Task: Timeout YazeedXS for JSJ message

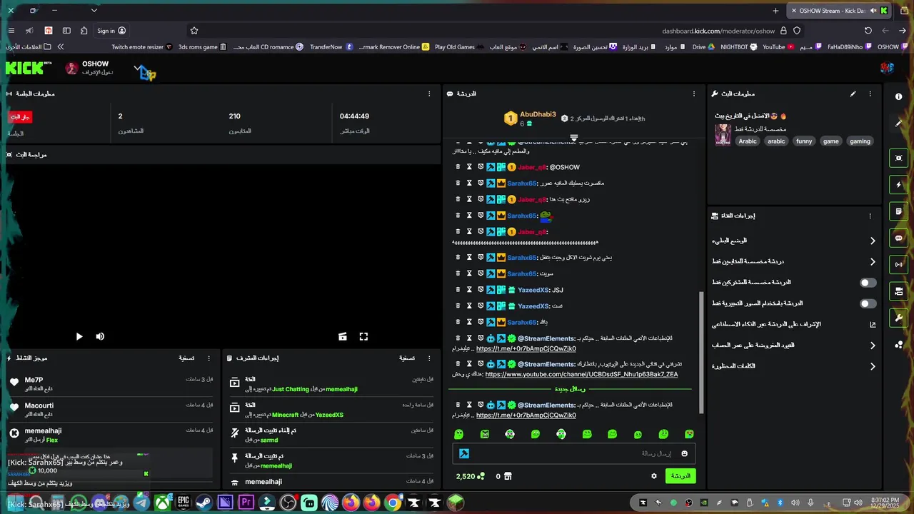Action: pos(469,290)
